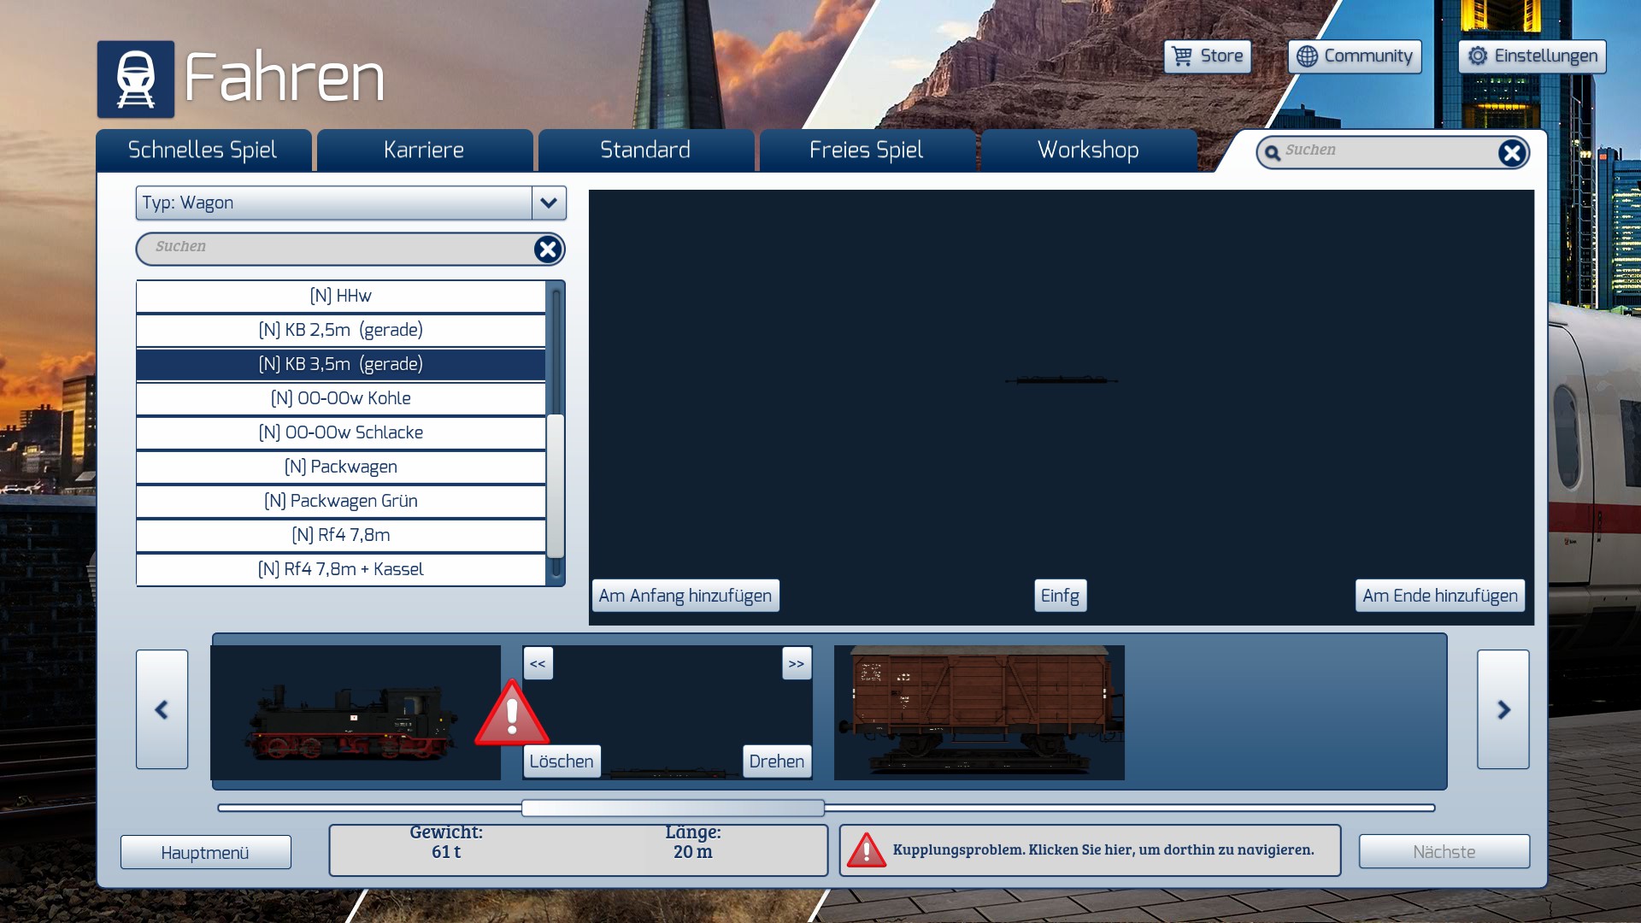
Task: Clear the top-right search field
Action: pyautogui.click(x=1511, y=153)
